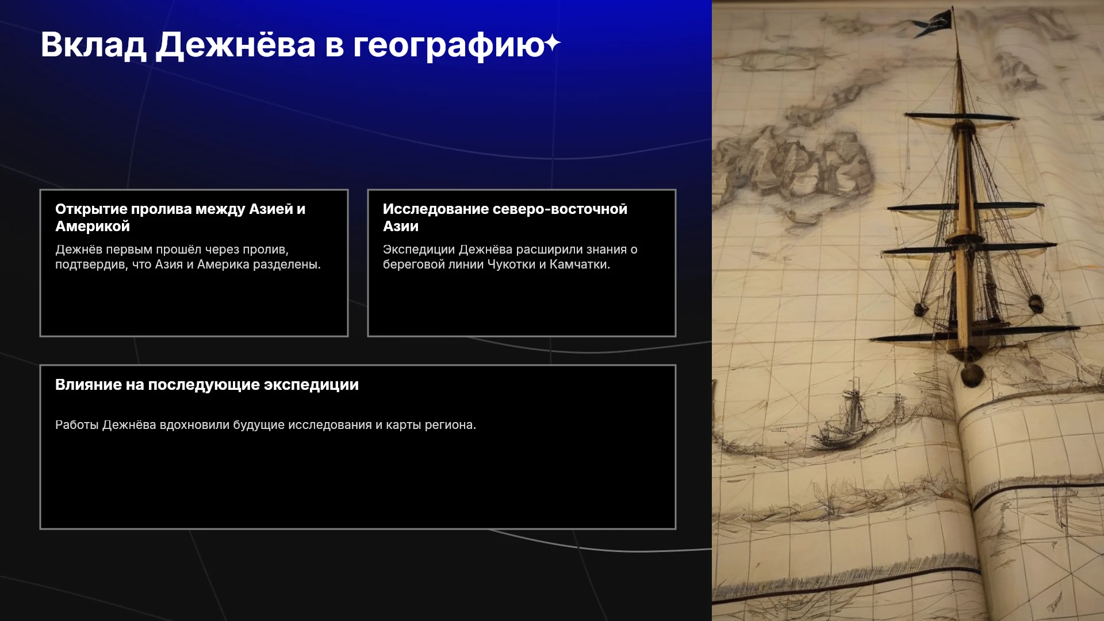Click the word "Азии" in the second card heading
1104x621 pixels.
pos(401,227)
